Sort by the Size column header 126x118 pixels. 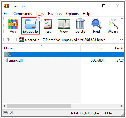(x=92, y=48)
